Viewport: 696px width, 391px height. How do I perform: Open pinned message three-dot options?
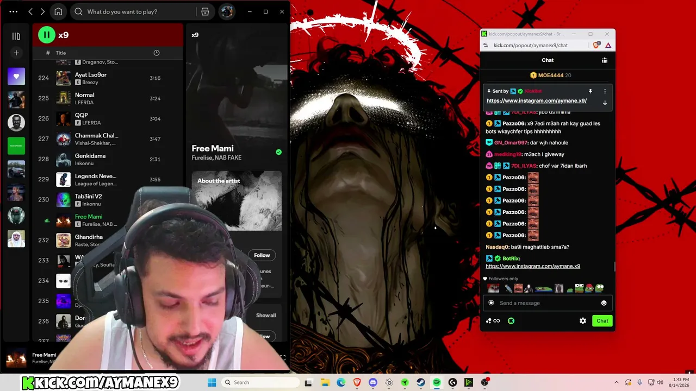pos(605,91)
